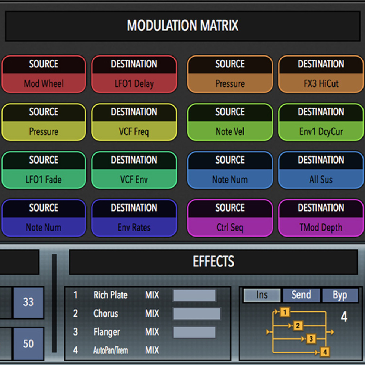This screenshot has height=365, width=365.
Task: Open the indigo Note Num source selector
Action: coord(44,218)
